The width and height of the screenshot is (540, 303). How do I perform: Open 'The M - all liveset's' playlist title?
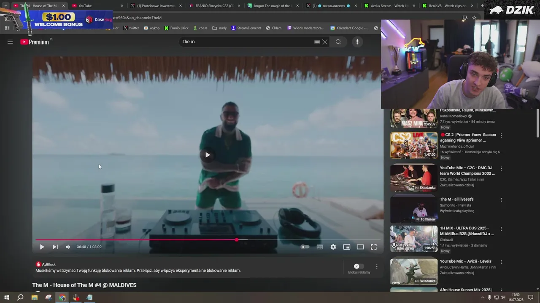pos(456,199)
